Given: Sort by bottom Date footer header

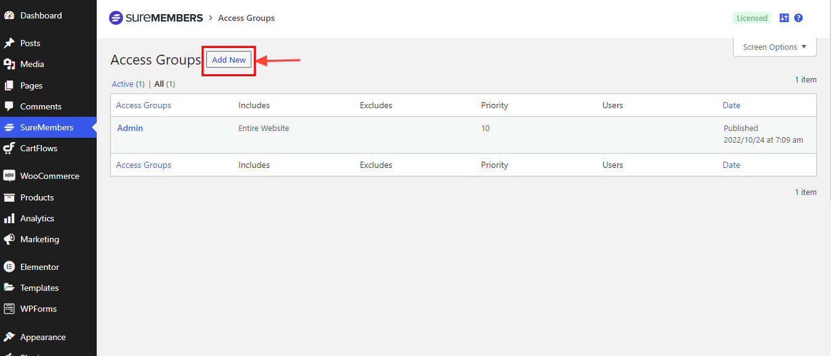Looking at the screenshot, I should [731, 165].
